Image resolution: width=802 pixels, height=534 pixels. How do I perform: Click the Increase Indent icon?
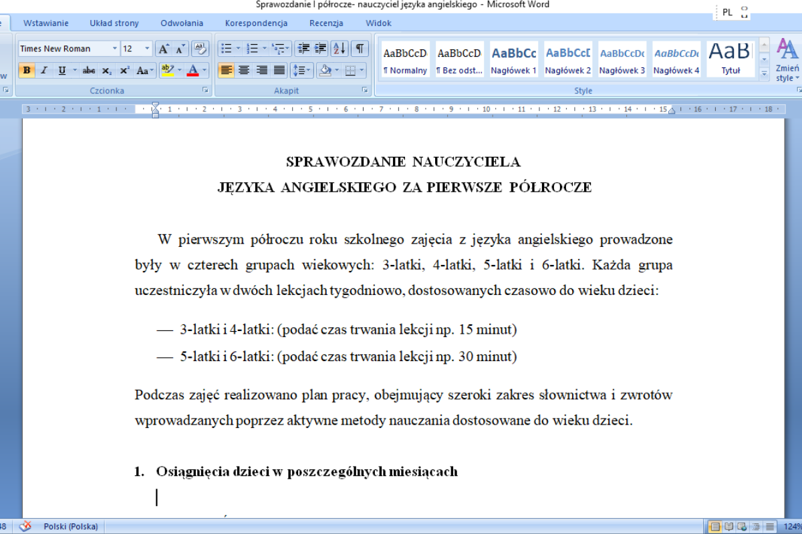(321, 49)
